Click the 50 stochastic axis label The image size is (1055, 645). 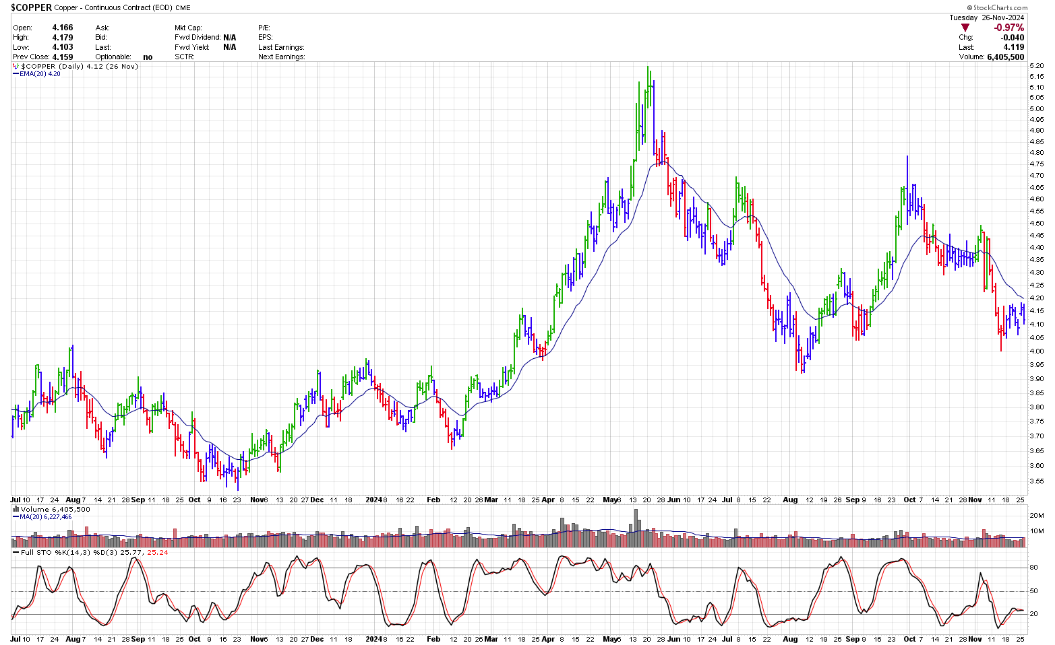[x=1033, y=591]
